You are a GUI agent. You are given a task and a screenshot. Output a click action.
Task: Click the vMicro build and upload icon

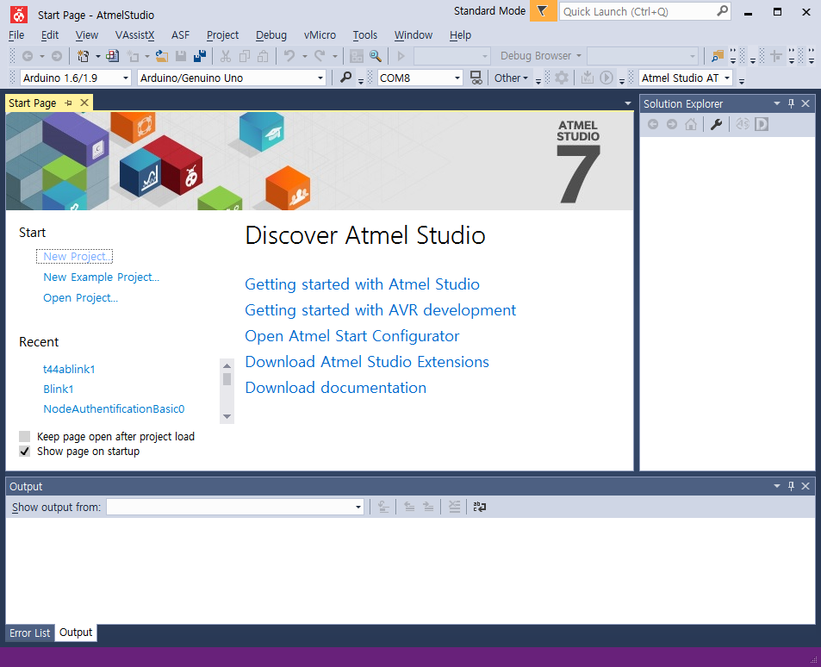click(588, 78)
